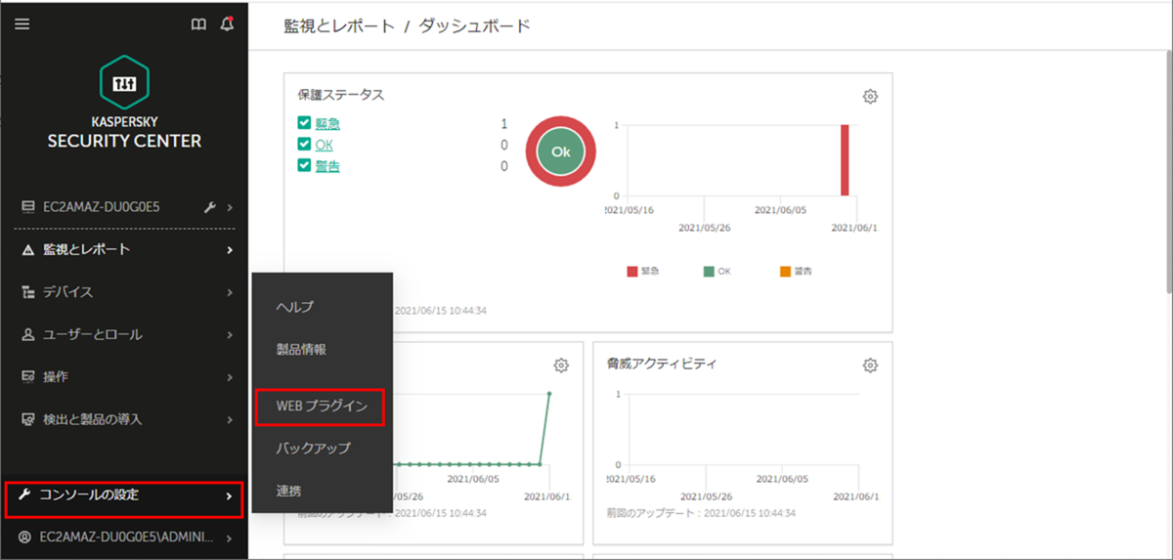Click the green OK legend swatch
This screenshot has width=1173, height=560.
[708, 271]
